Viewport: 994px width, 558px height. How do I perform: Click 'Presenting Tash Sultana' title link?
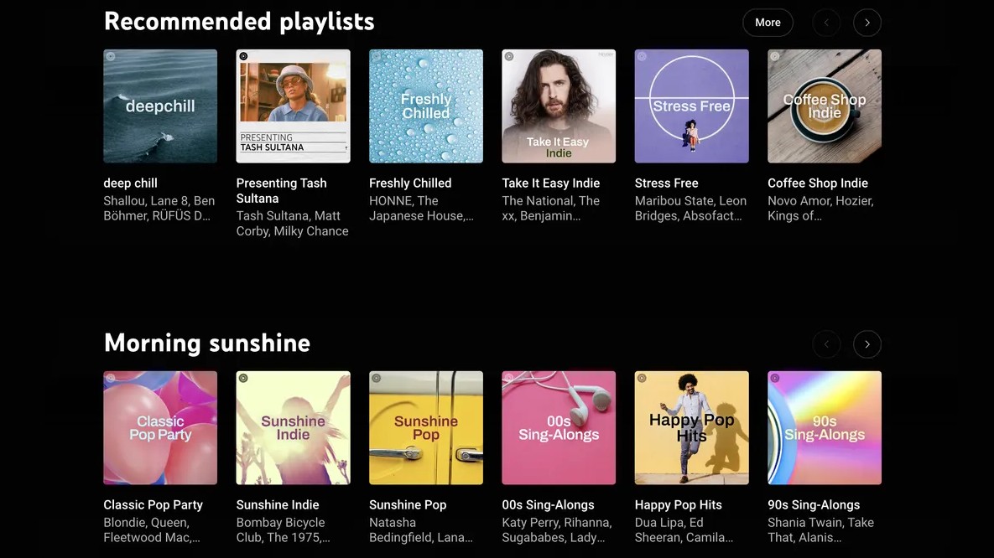tap(282, 191)
